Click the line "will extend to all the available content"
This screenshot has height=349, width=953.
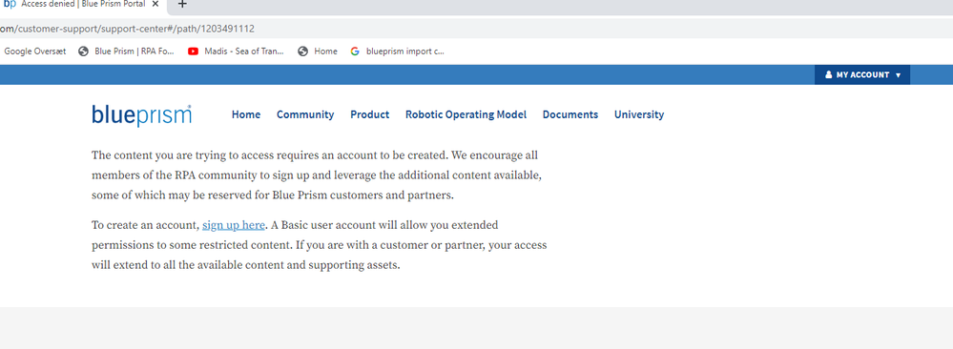coord(246,265)
